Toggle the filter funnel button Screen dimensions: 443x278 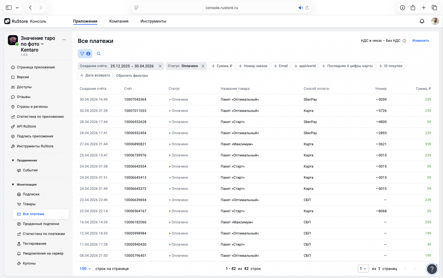click(x=85, y=54)
